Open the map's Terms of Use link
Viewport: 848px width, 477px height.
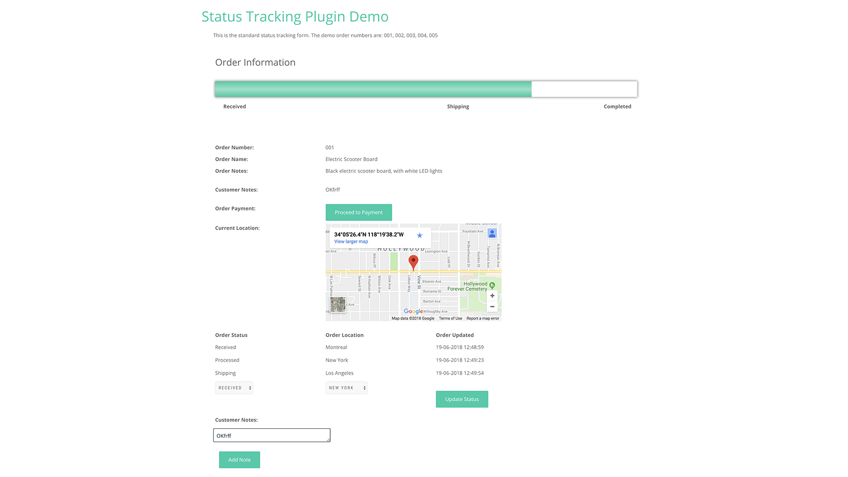coord(450,319)
